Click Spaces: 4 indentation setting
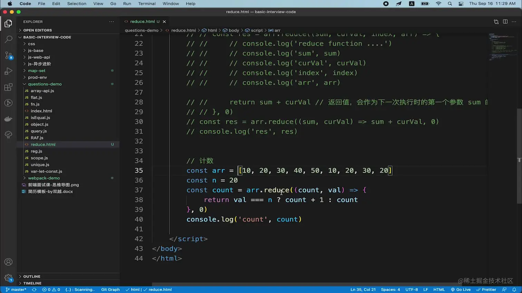The width and height of the screenshot is (522, 293). pyautogui.click(x=390, y=290)
